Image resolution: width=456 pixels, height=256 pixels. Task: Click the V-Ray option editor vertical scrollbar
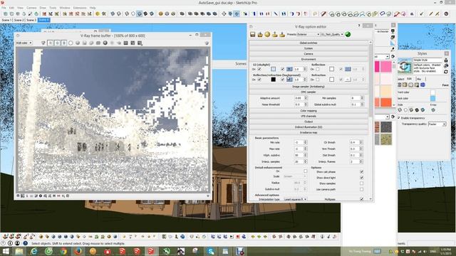(x=370, y=120)
